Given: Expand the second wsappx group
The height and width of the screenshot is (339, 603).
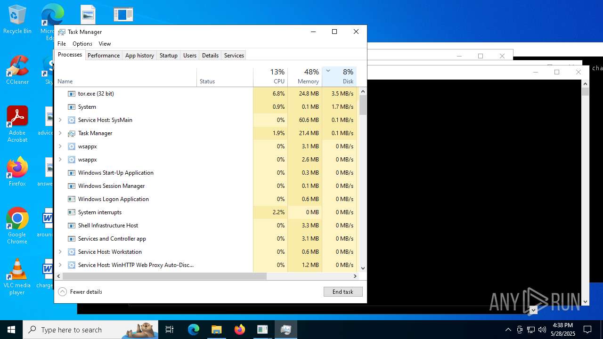Looking at the screenshot, I should coord(60,160).
